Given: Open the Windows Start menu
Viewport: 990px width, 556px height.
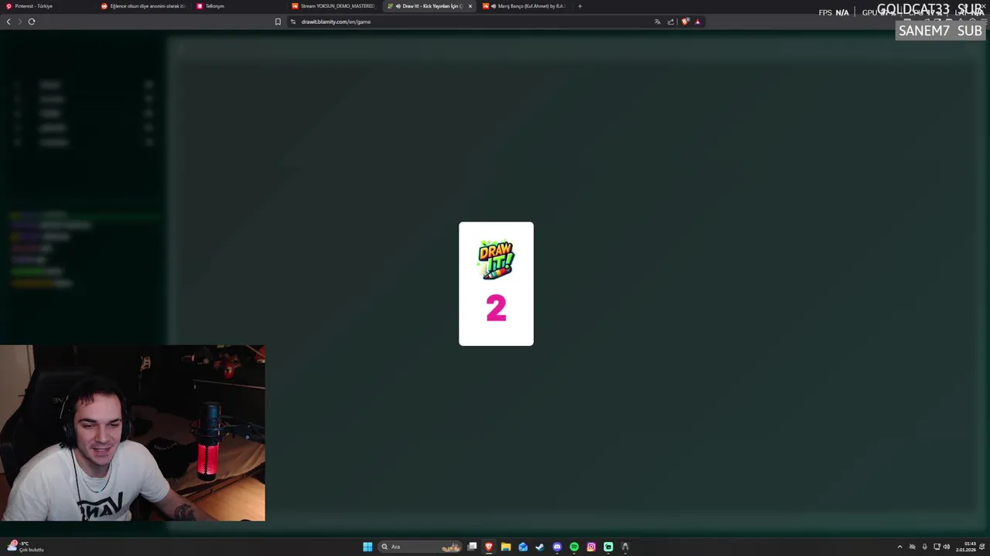Looking at the screenshot, I should 367,547.
